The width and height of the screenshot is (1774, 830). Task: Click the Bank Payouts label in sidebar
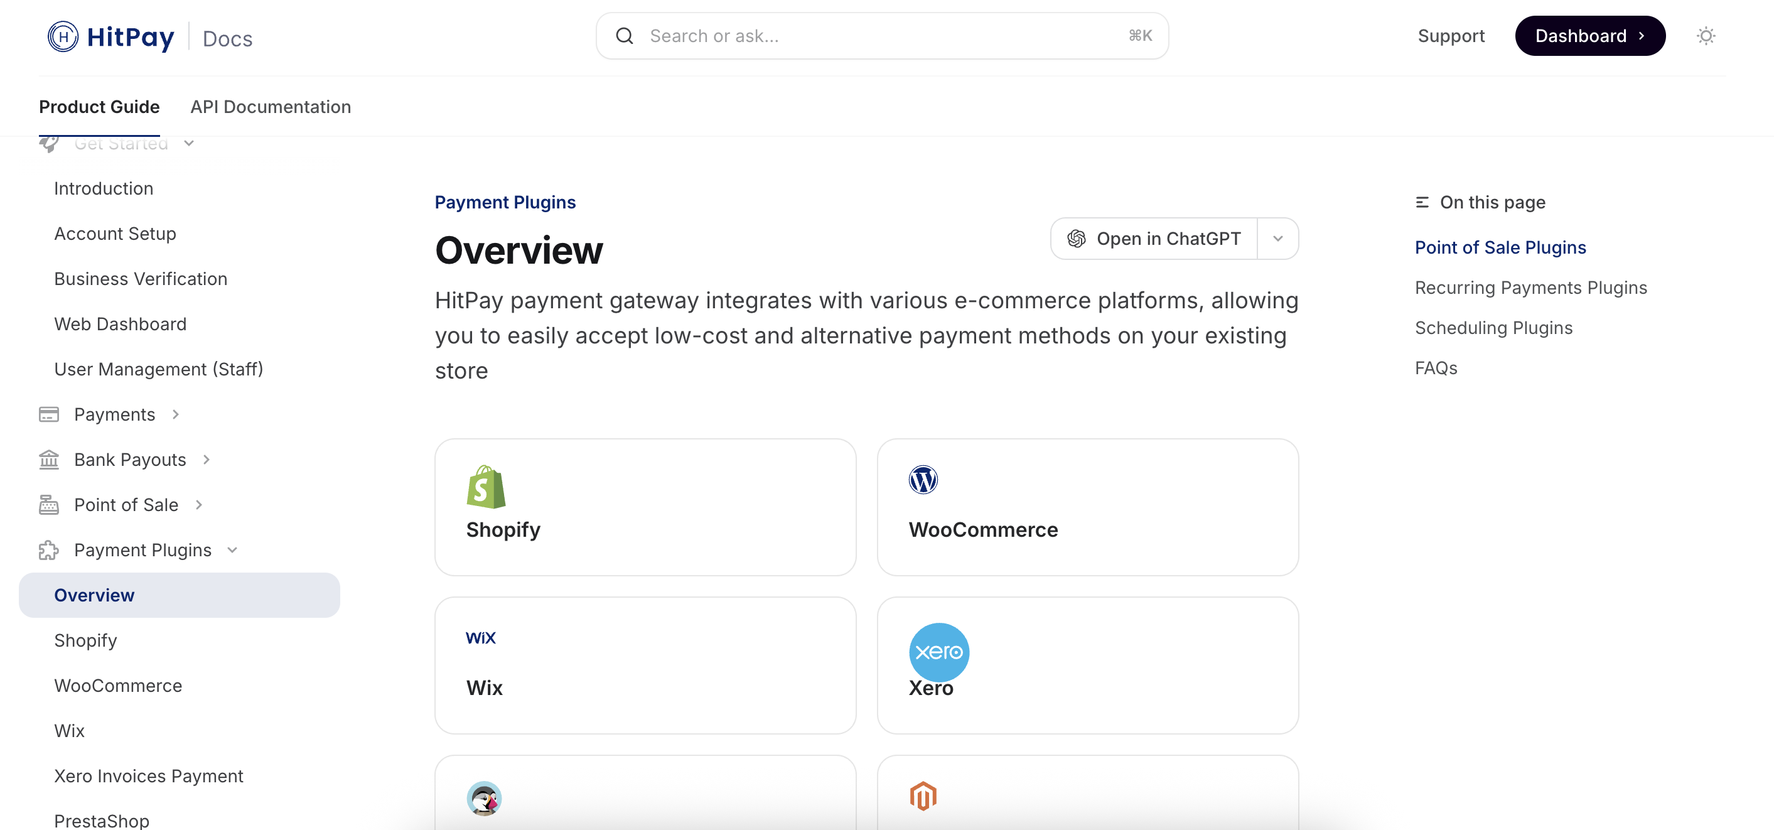130,460
